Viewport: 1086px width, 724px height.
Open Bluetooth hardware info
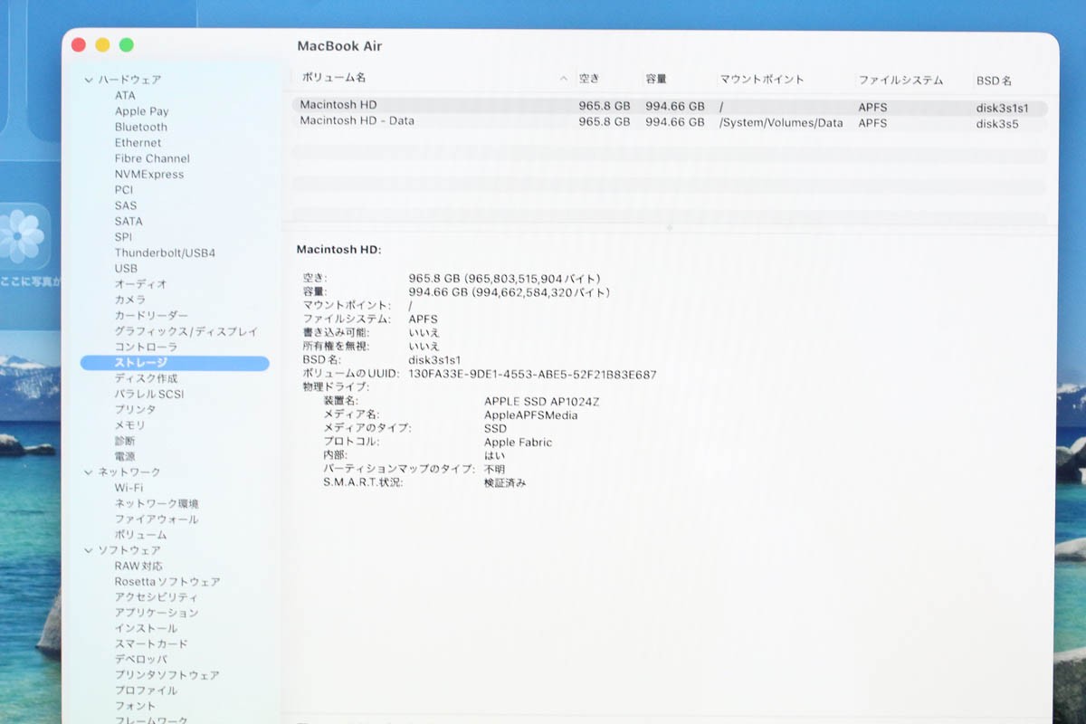(x=140, y=128)
